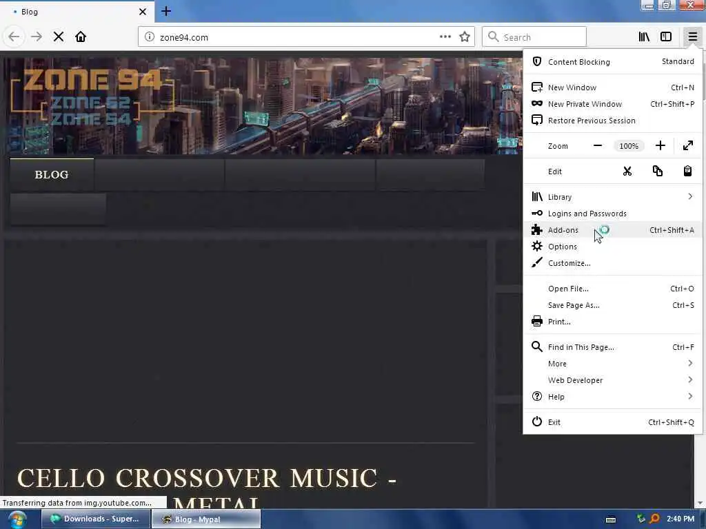
Task: Expand the Web Developer submenu
Action: point(612,380)
